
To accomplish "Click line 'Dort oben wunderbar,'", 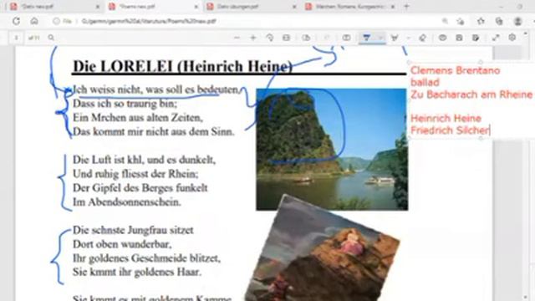I will [x=122, y=244].
